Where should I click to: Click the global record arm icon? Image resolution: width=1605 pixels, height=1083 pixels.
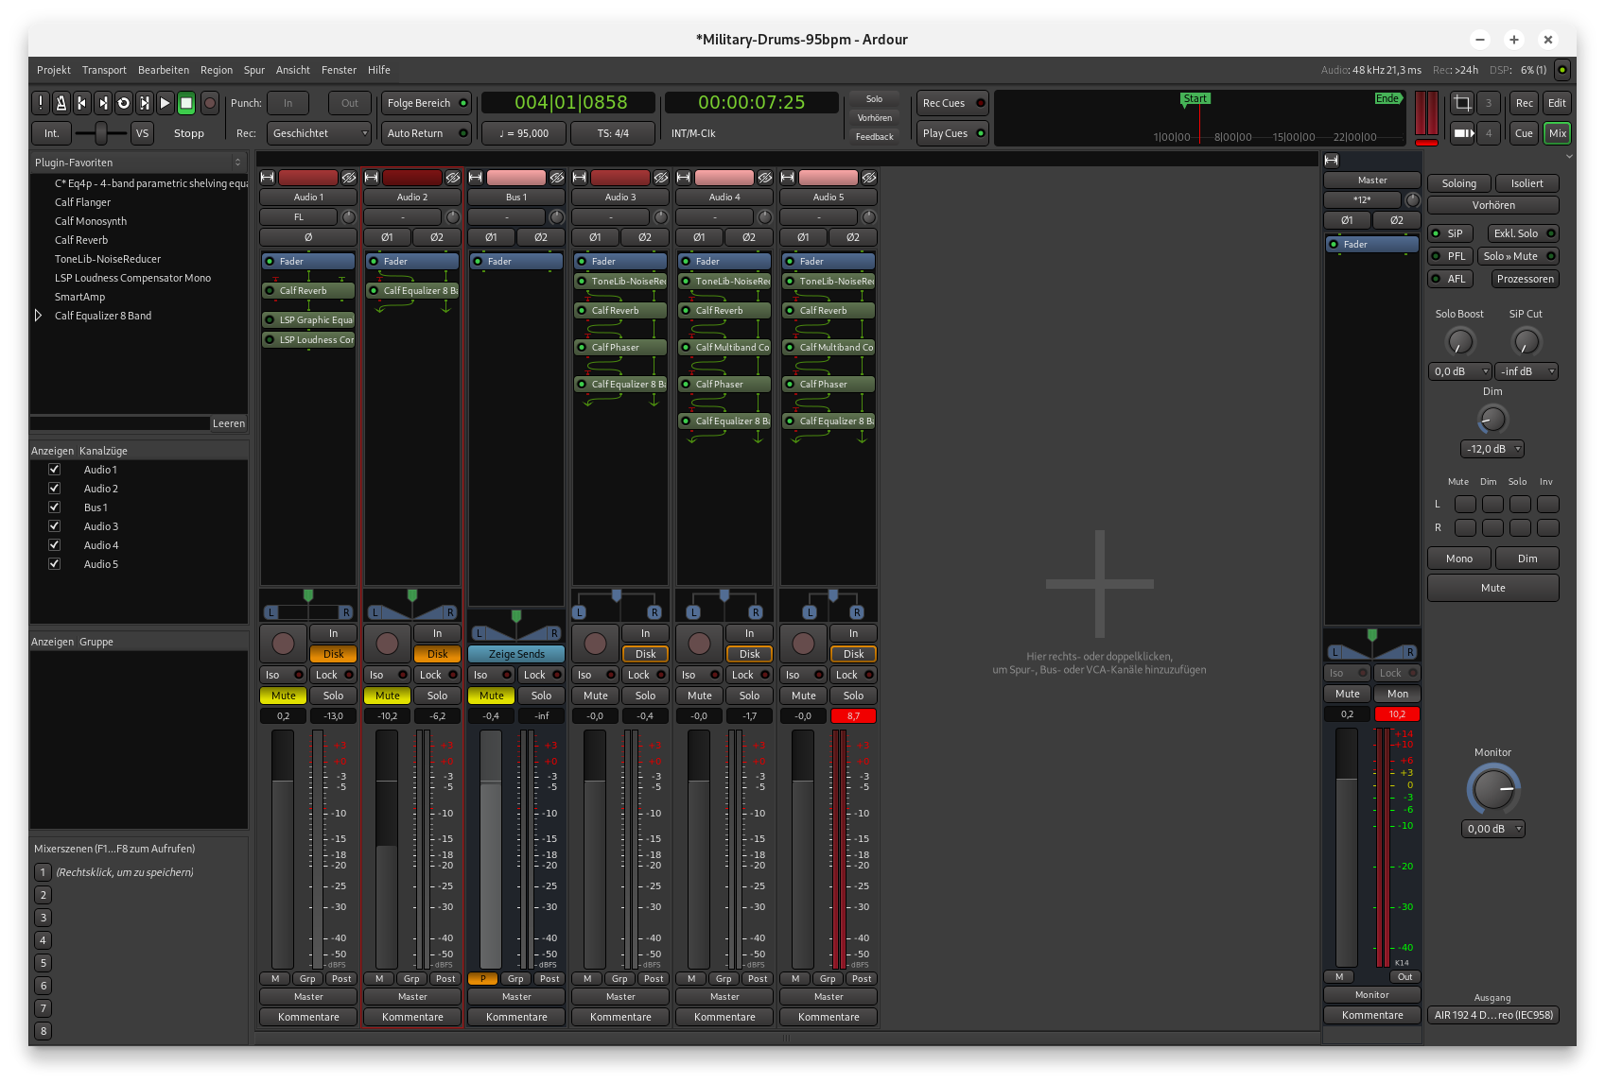[210, 103]
